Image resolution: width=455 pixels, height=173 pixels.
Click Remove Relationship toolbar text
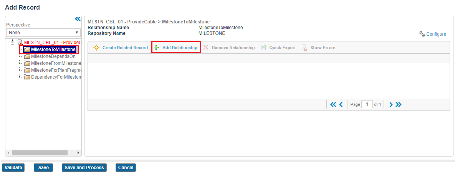point(233,48)
